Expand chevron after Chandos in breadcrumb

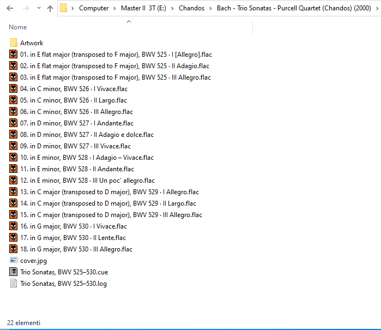[210, 9]
